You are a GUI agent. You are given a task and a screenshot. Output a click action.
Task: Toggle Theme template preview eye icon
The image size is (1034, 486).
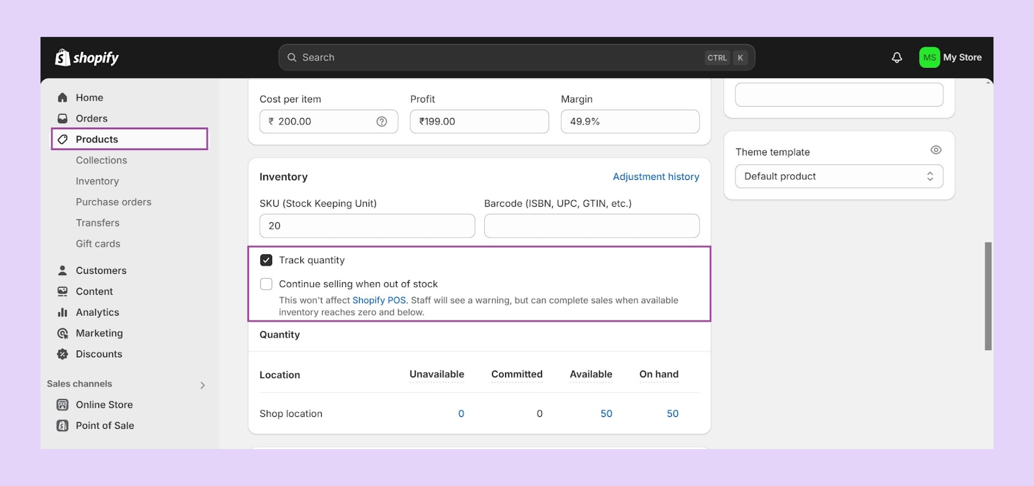point(936,150)
